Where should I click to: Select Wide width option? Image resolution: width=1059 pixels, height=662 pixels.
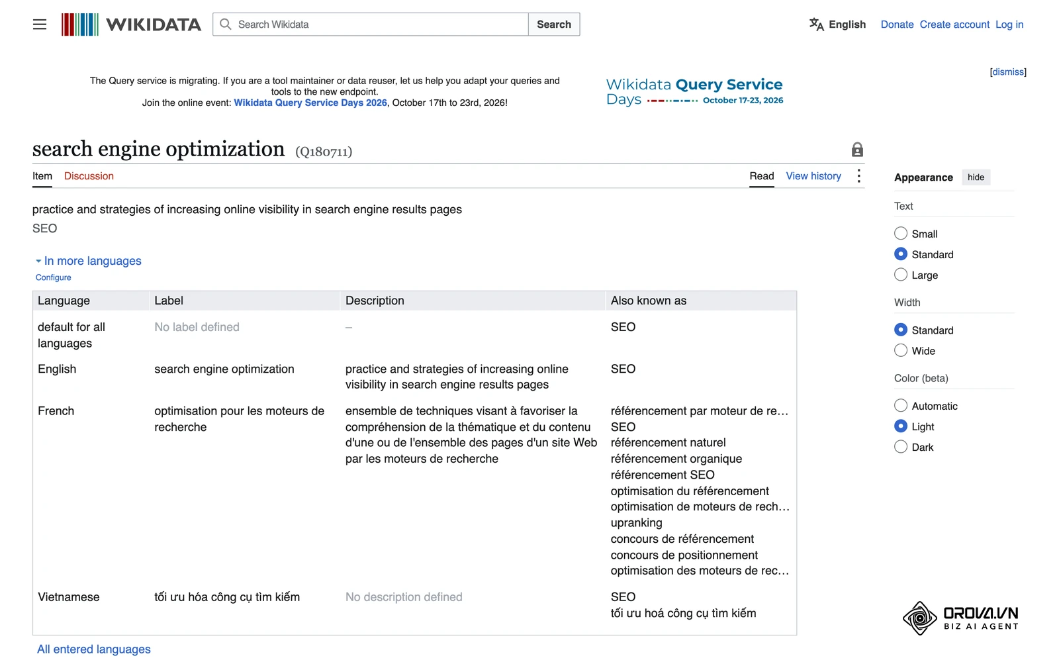click(901, 350)
